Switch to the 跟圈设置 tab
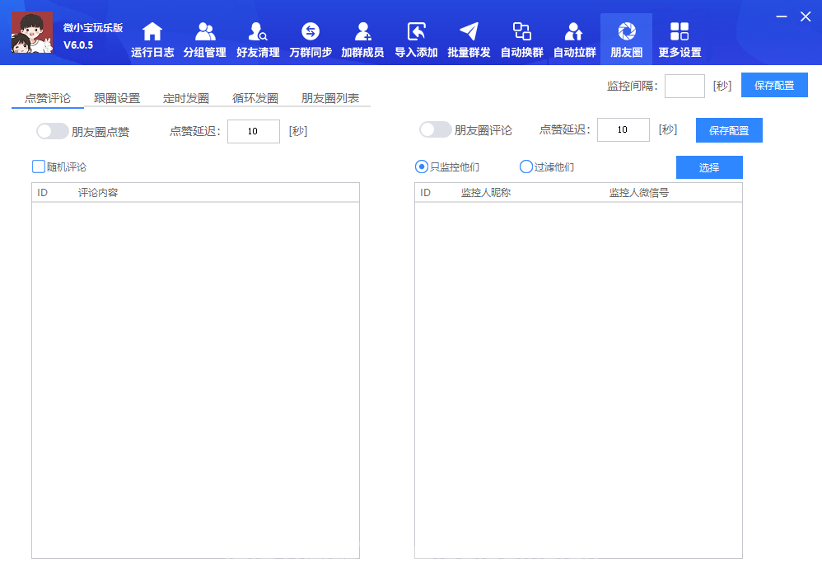This screenshot has height=577, width=822. pos(117,98)
